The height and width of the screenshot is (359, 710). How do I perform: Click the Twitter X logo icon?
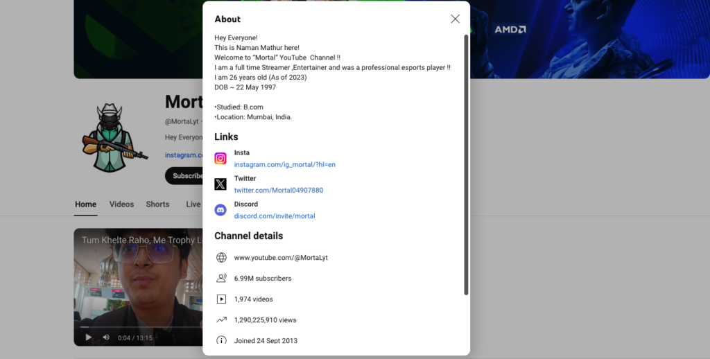(x=220, y=184)
